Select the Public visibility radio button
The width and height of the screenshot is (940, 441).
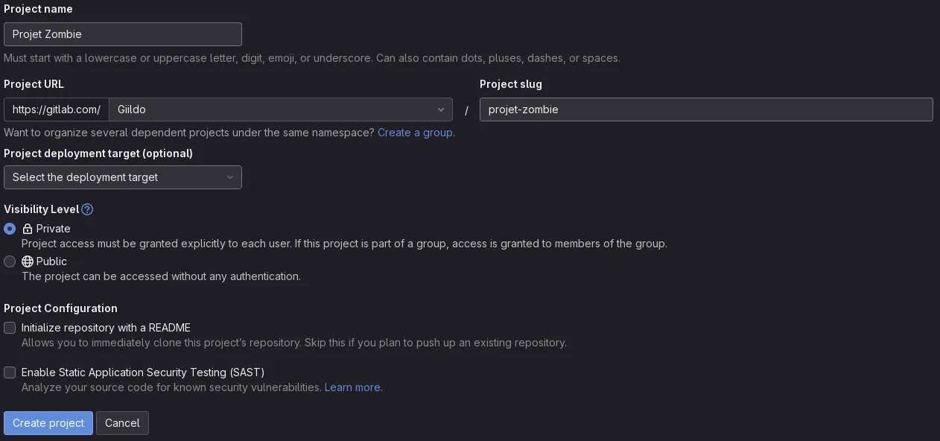coord(10,261)
